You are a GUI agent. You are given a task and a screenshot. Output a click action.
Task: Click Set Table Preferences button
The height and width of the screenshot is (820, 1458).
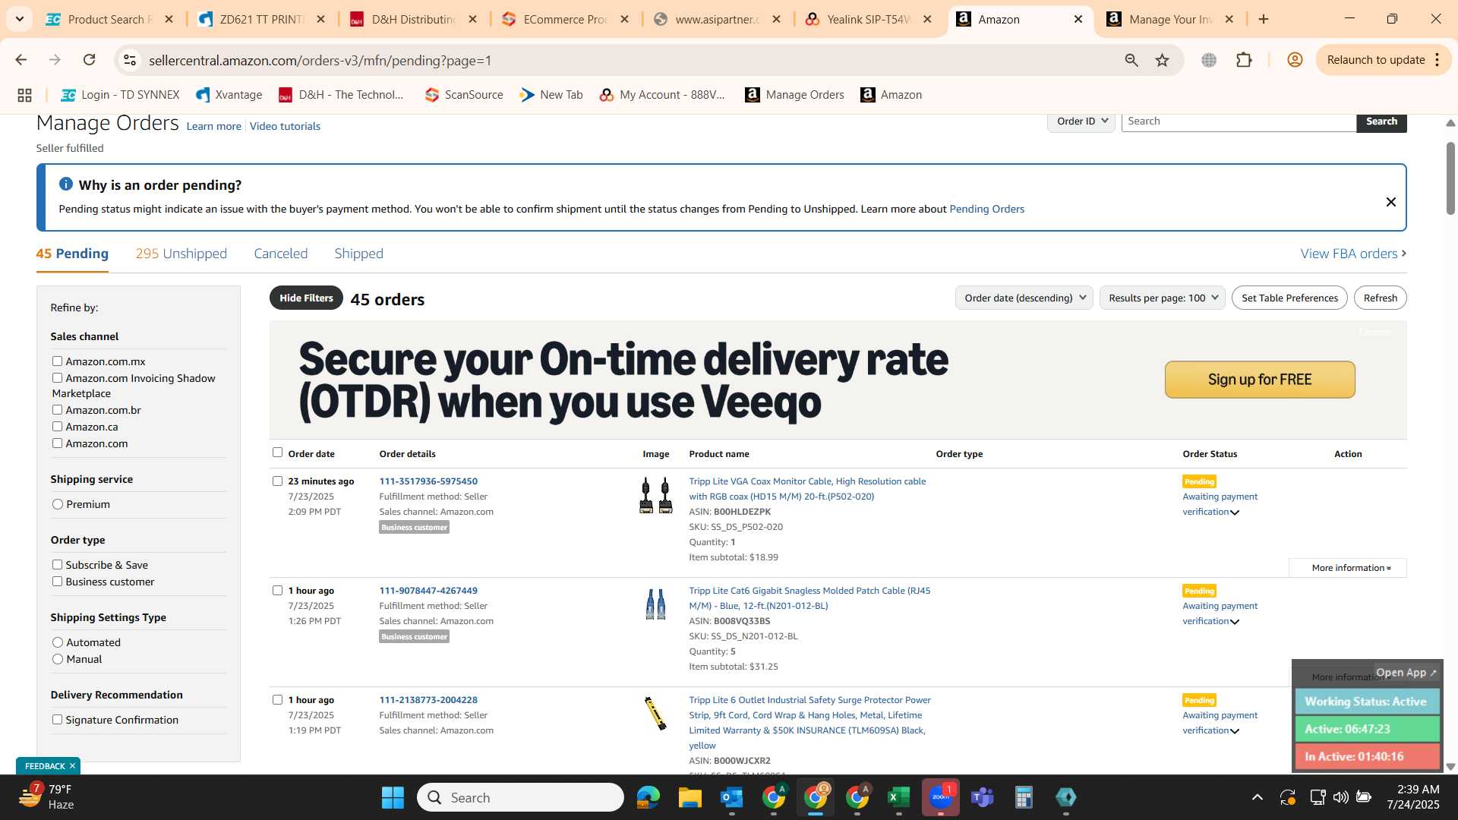point(1289,298)
